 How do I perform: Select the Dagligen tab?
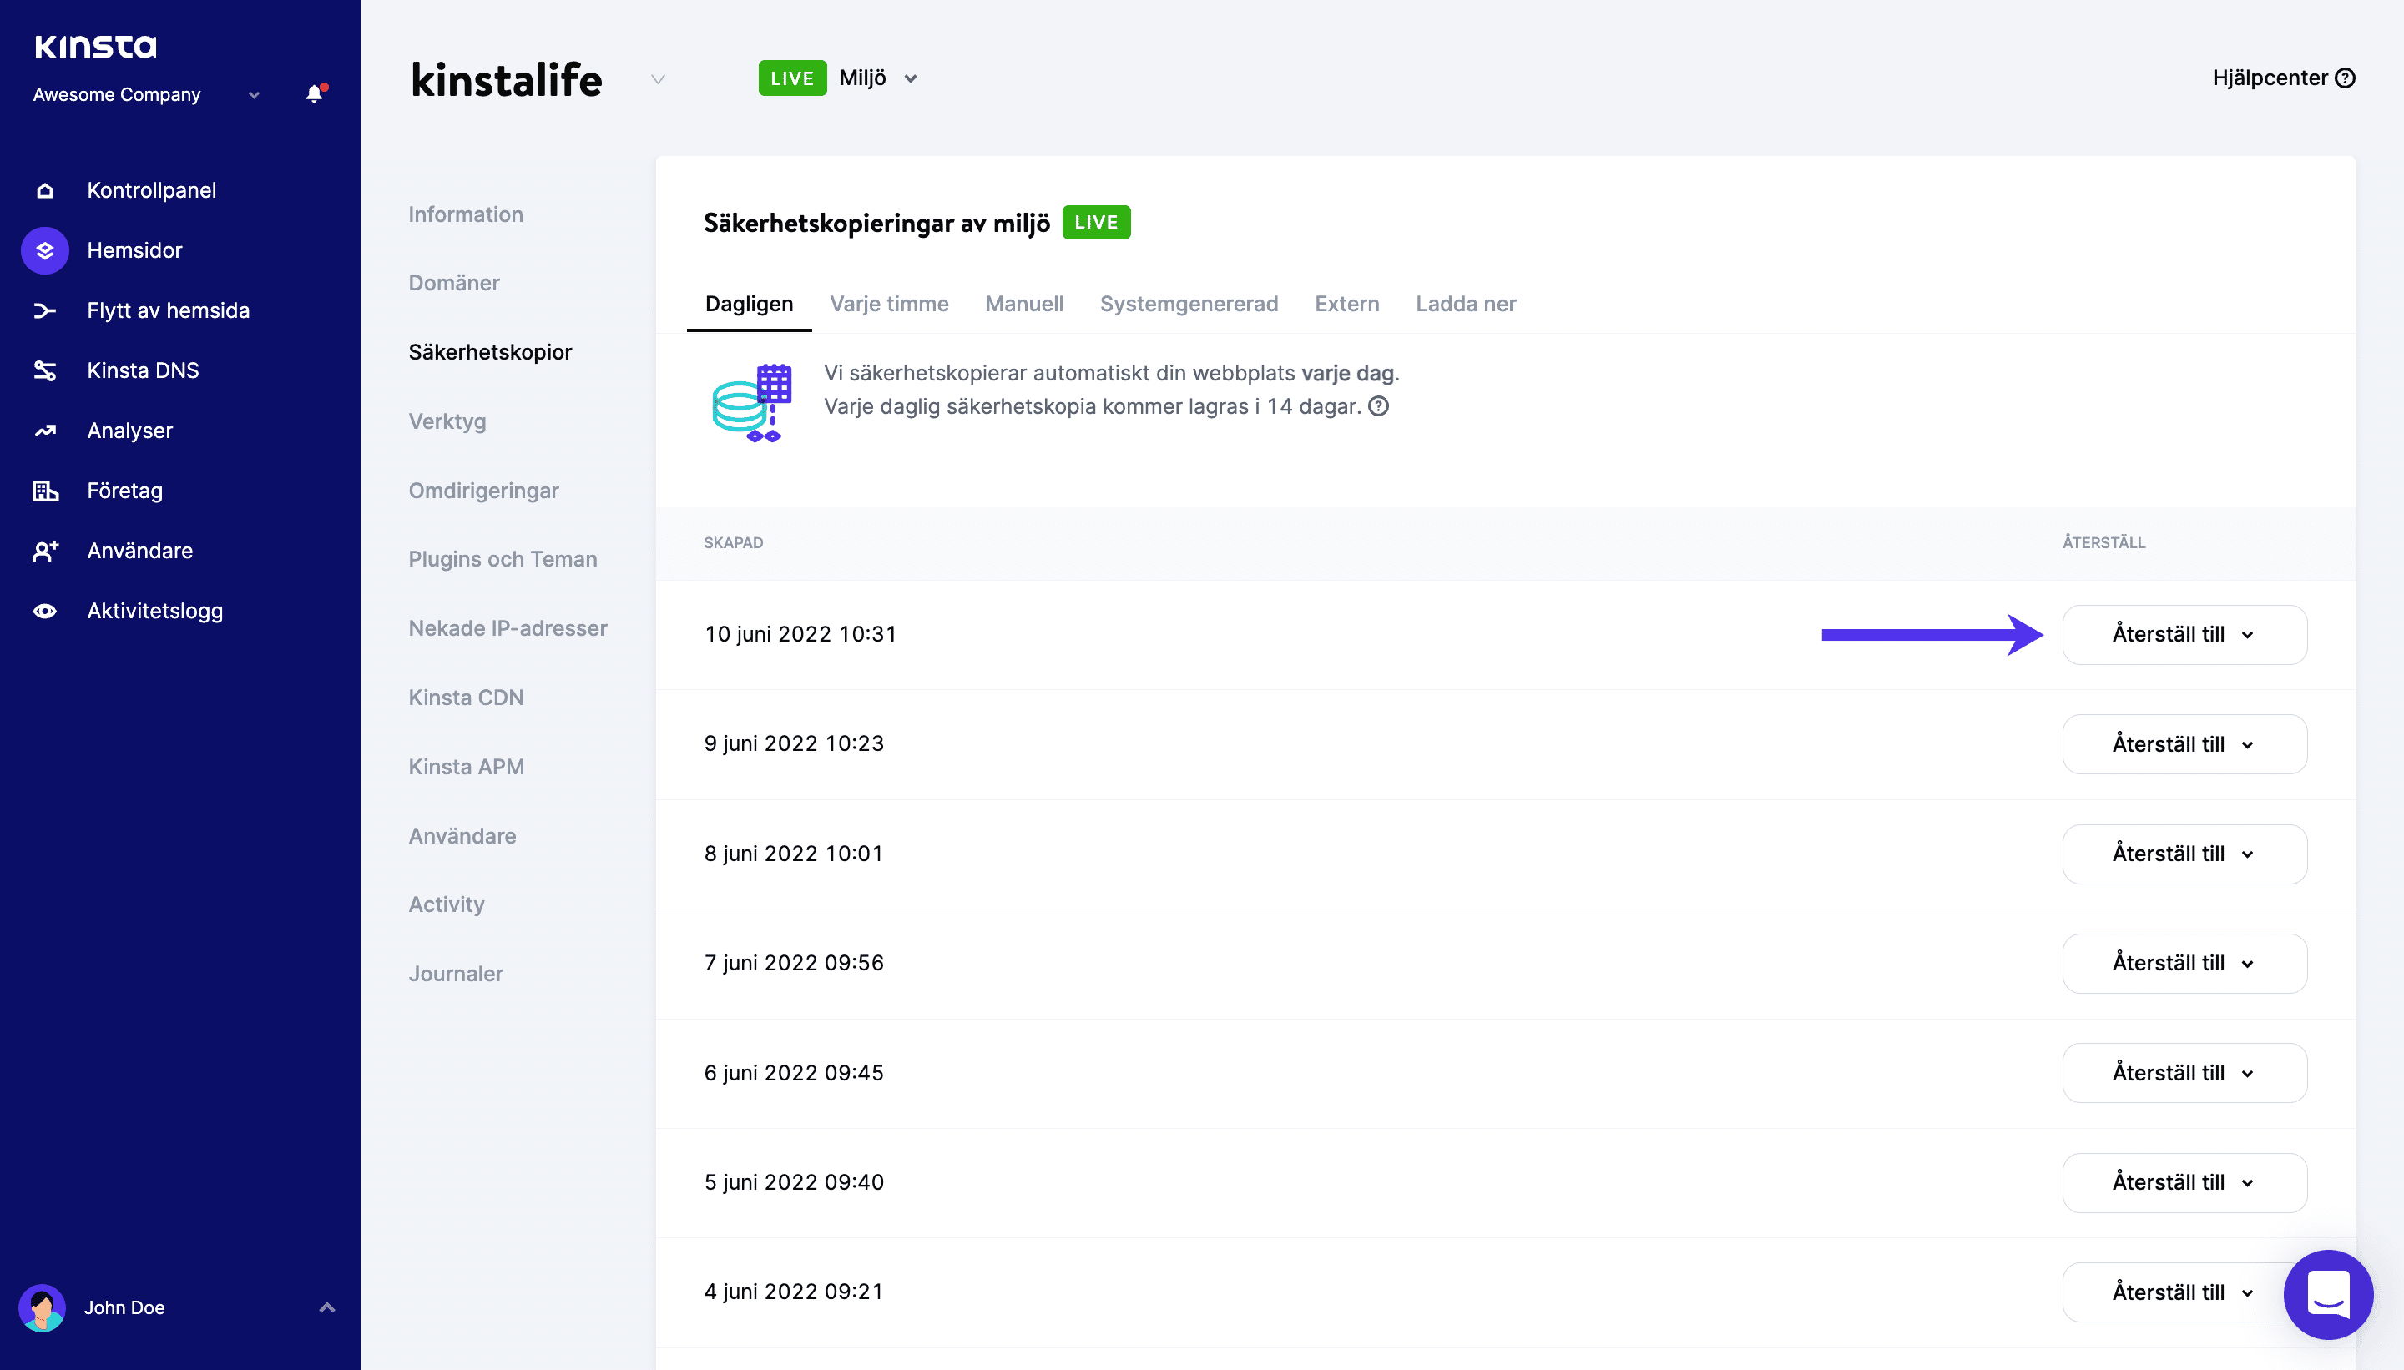(x=750, y=304)
